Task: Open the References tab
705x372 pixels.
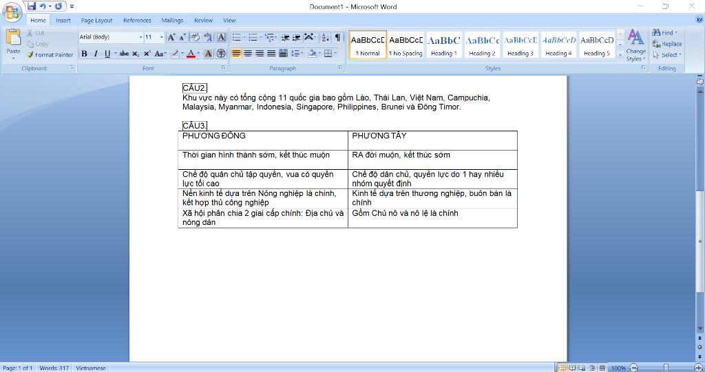Action: pyautogui.click(x=137, y=20)
